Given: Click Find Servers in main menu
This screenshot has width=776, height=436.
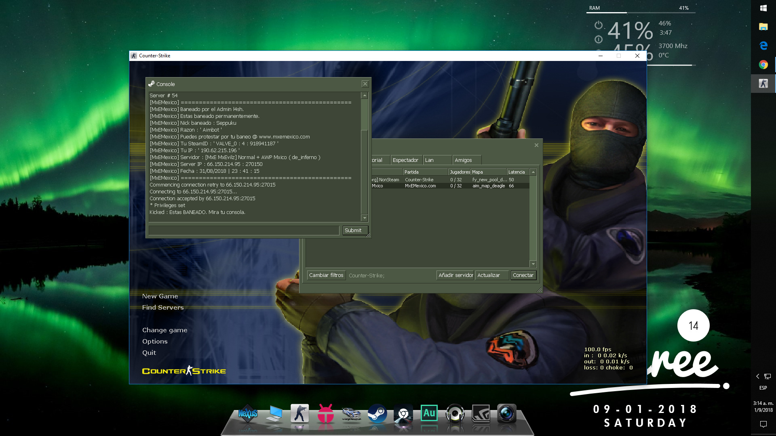Looking at the screenshot, I should (x=163, y=308).
